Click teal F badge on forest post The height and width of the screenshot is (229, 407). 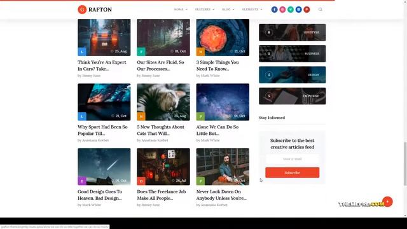141,52
